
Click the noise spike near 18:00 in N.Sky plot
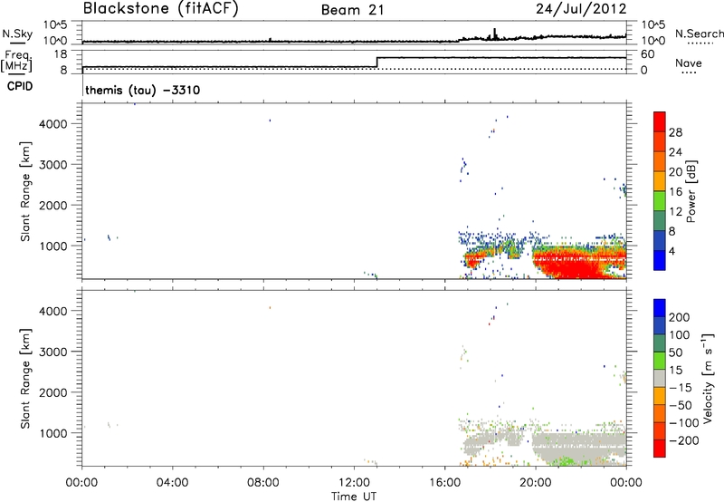(x=494, y=34)
